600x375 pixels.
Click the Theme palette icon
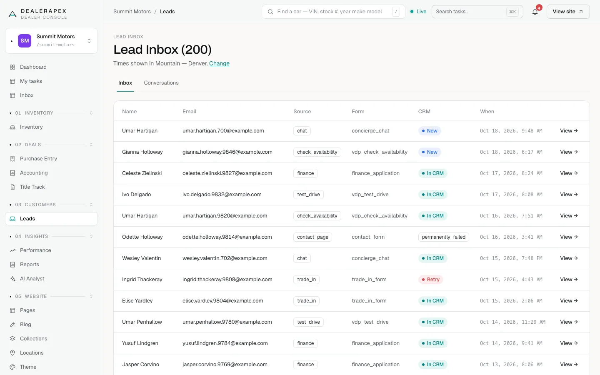point(12,367)
